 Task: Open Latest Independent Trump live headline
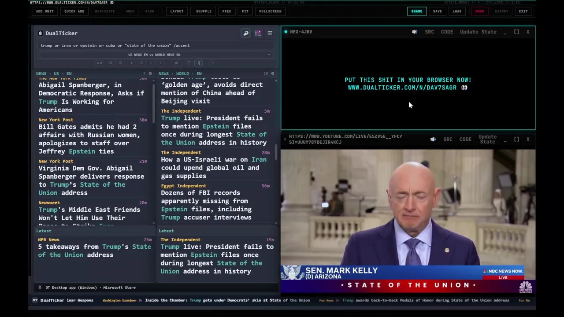coord(217,259)
